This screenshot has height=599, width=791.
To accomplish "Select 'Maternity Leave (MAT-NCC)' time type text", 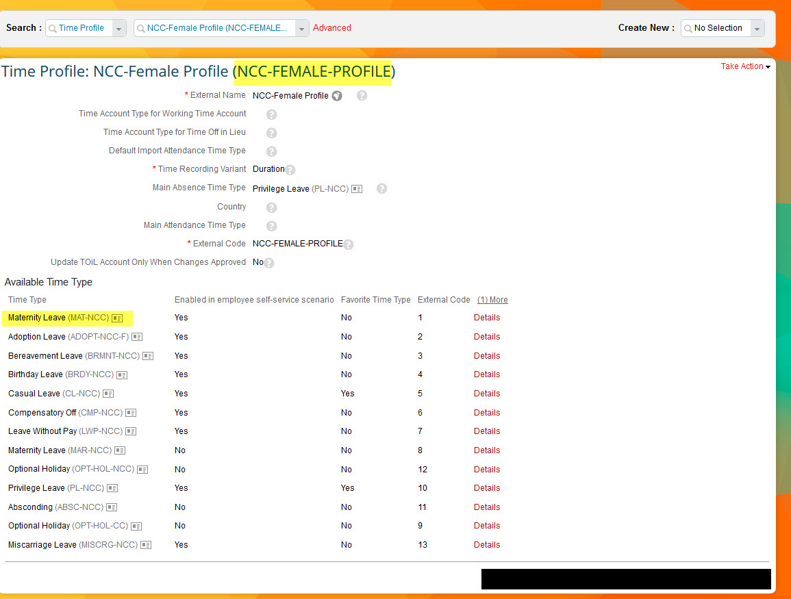I will point(58,318).
